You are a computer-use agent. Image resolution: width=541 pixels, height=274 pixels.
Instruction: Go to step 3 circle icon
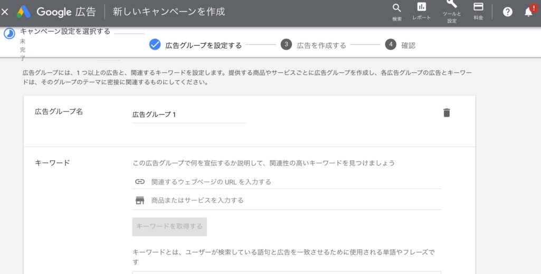coord(286,44)
